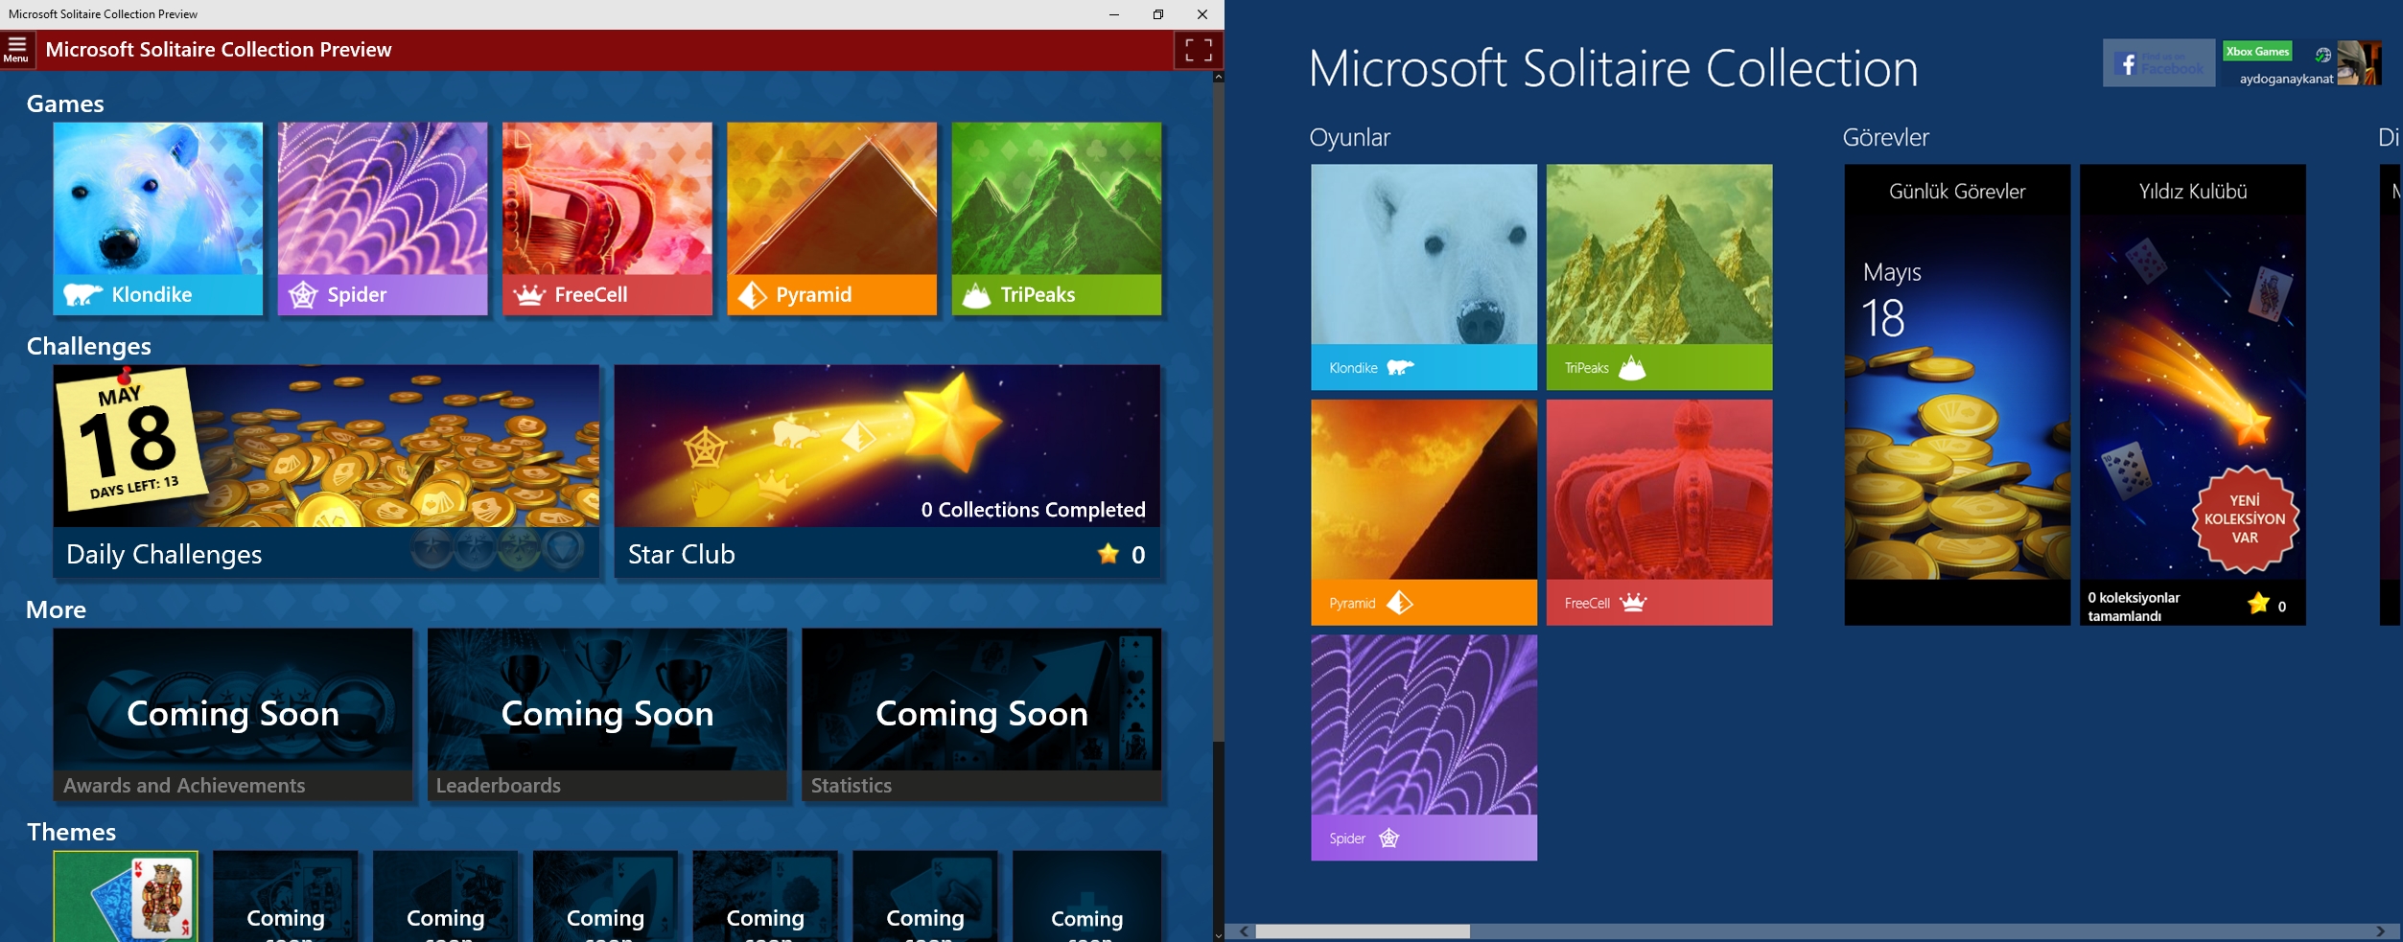Click Daily Challenges badge medals
Image resolution: width=2403 pixels, height=942 pixels.
498,551
